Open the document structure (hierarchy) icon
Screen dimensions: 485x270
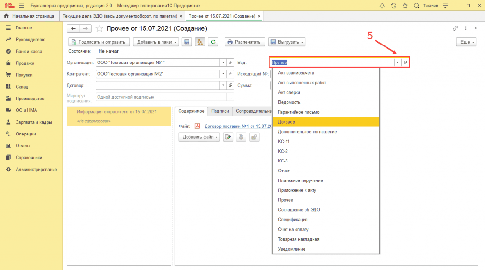click(x=200, y=42)
